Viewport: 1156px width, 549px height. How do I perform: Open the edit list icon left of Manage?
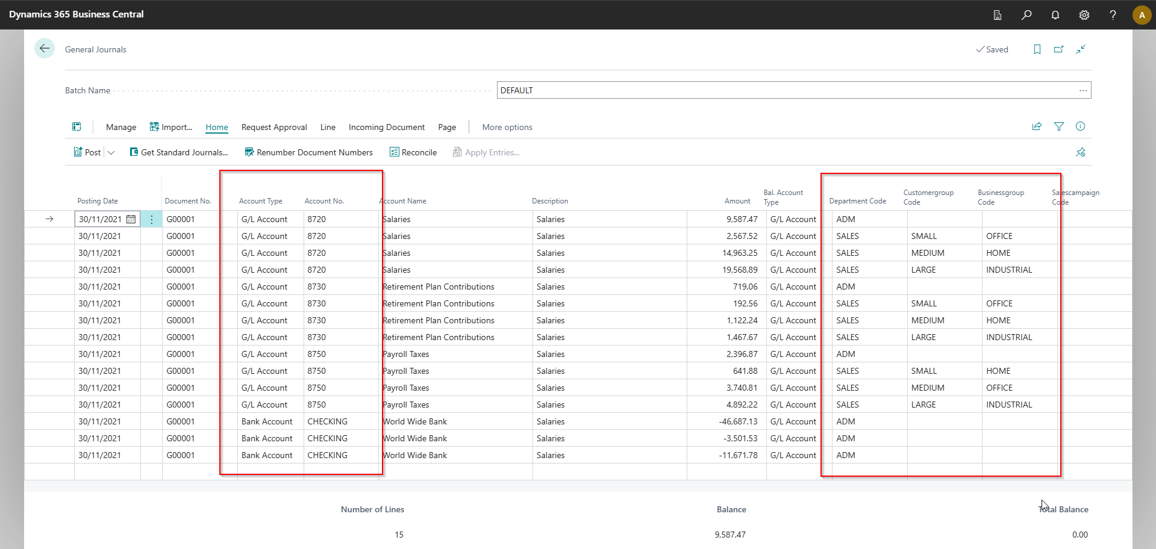tap(77, 126)
